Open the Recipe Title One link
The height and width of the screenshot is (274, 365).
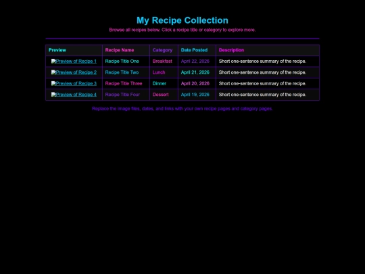click(x=122, y=62)
